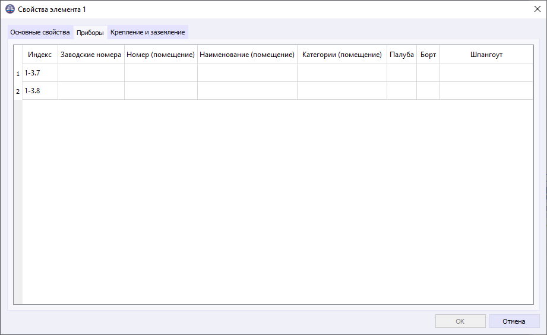Select Наименование (помещение) column header
547x335 pixels.
pos(247,55)
